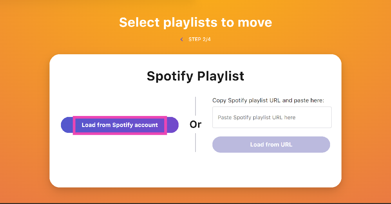
Task: Click the word 'Playlist' in the card title
Action: coord(221,76)
